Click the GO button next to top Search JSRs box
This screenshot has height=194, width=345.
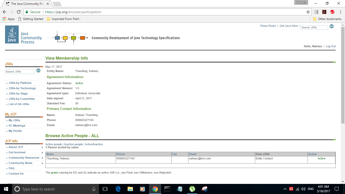pyautogui.click(x=332, y=26)
